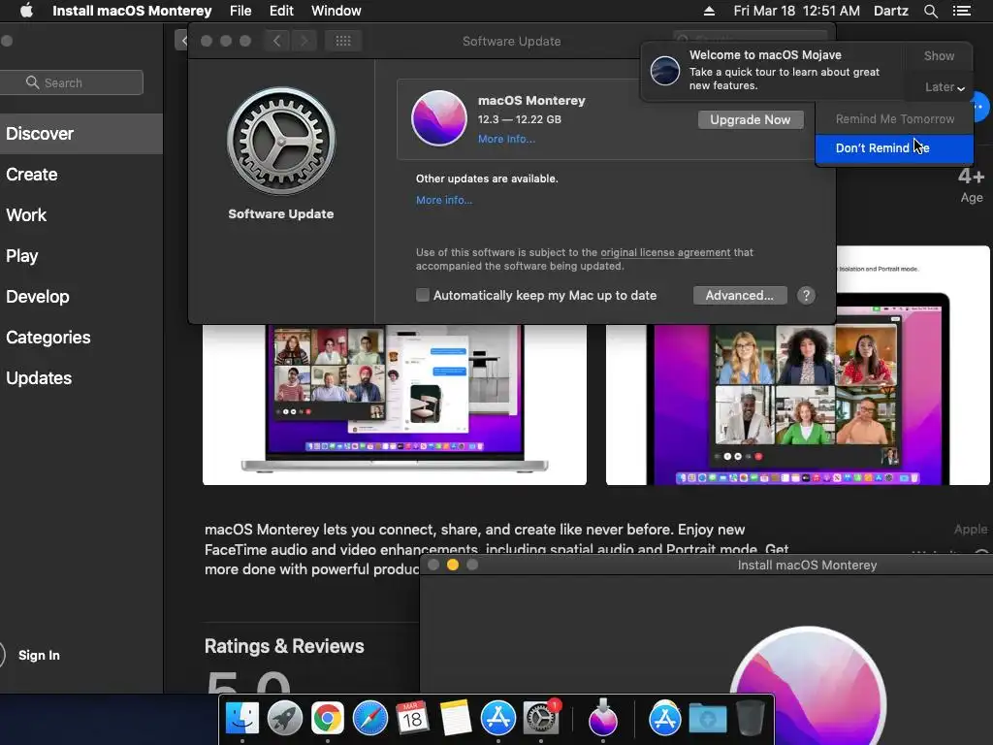
Task: Open App Store icon beside Notes in Dock
Action: click(x=498, y=719)
